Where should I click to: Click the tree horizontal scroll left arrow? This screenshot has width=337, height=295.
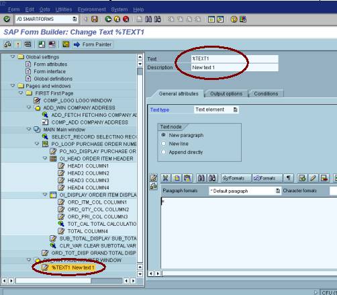click(4, 280)
